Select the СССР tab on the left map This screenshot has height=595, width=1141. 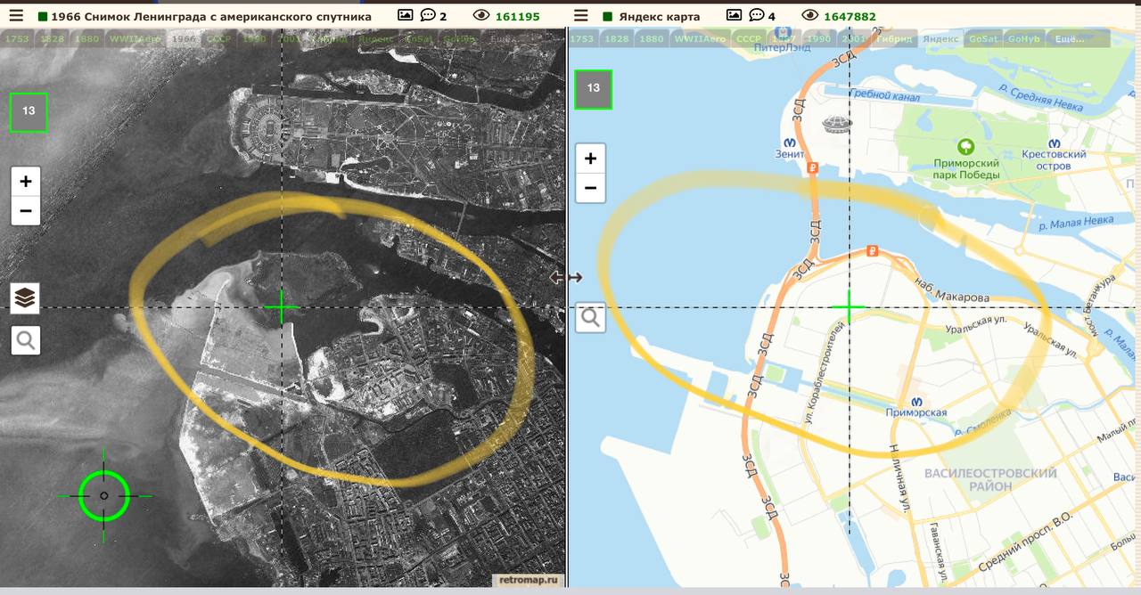coord(218,39)
